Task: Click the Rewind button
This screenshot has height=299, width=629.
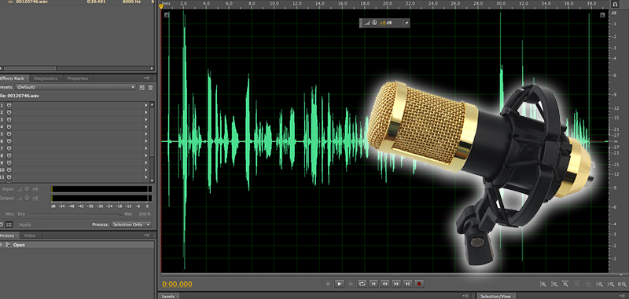Action: pos(384,283)
